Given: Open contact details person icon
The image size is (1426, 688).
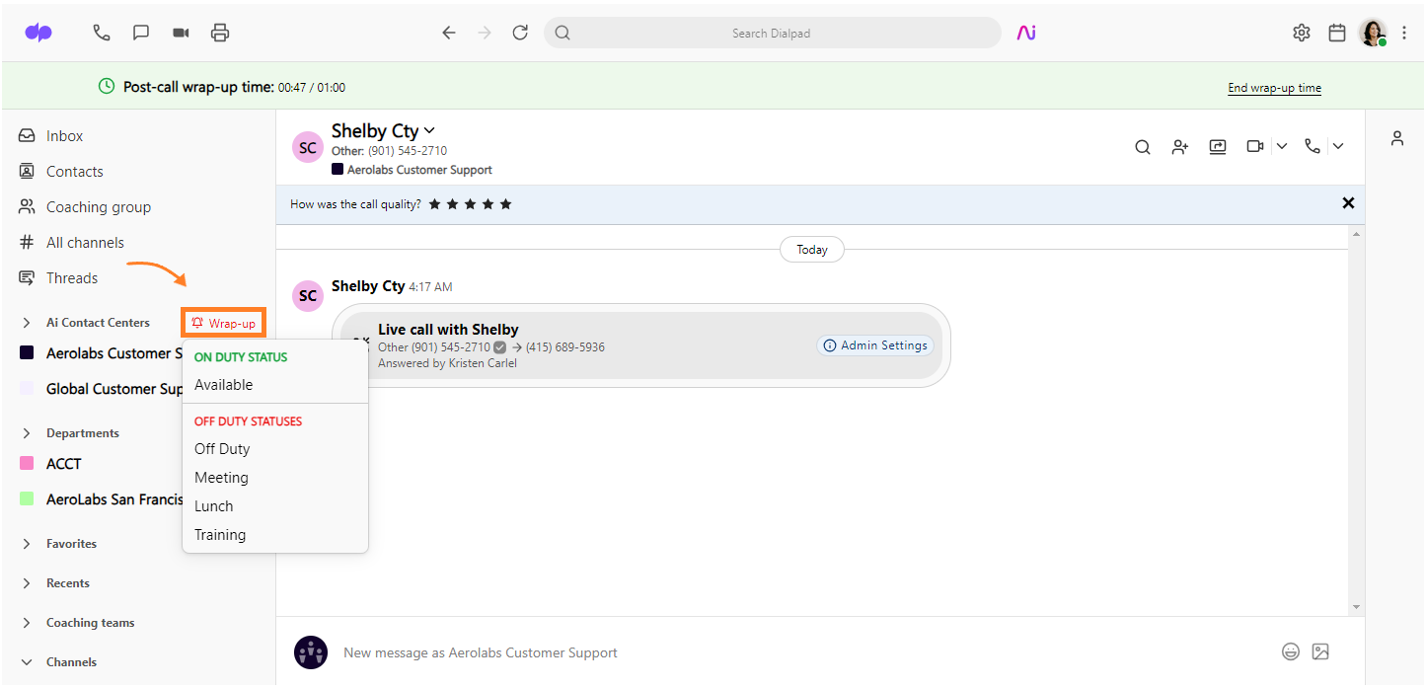Looking at the screenshot, I should pos(1397,138).
